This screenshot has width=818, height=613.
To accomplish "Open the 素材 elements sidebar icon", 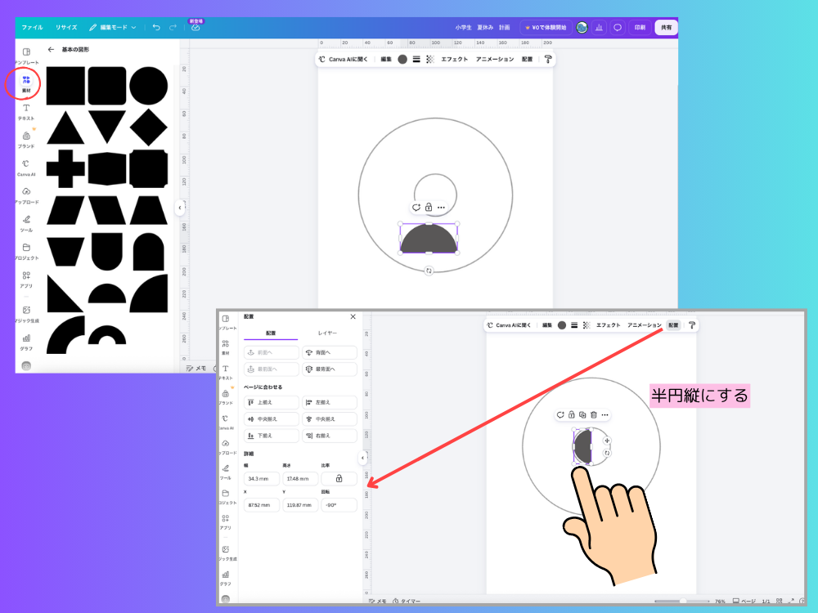I will [26, 83].
